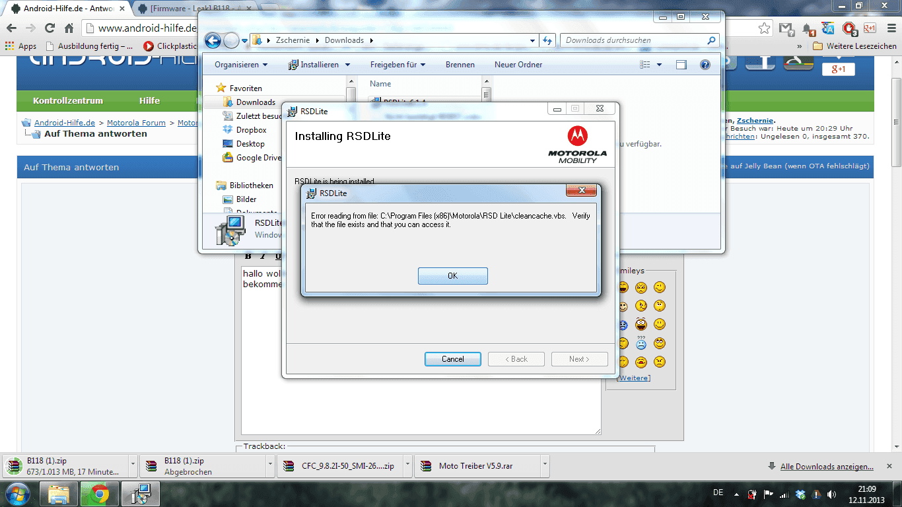Cancel the RSDLite installation
Screen dimensions: 902x507
pyautogui.click(x=453, y=359)
